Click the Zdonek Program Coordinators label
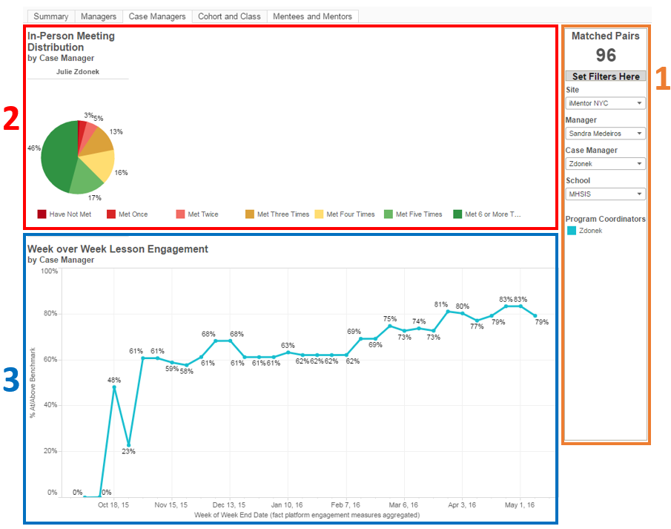The width and height of the screenshot is (671, 529). 590,231
